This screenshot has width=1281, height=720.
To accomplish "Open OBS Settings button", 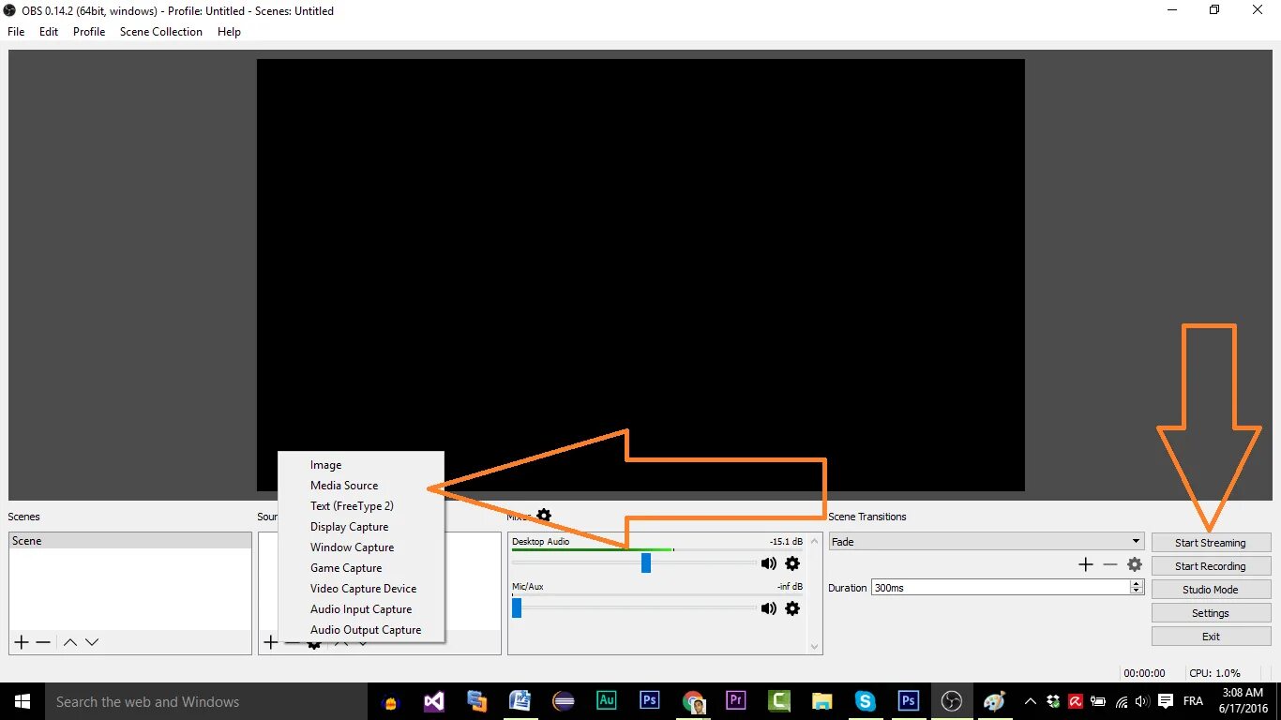I will coord(1211,613).
